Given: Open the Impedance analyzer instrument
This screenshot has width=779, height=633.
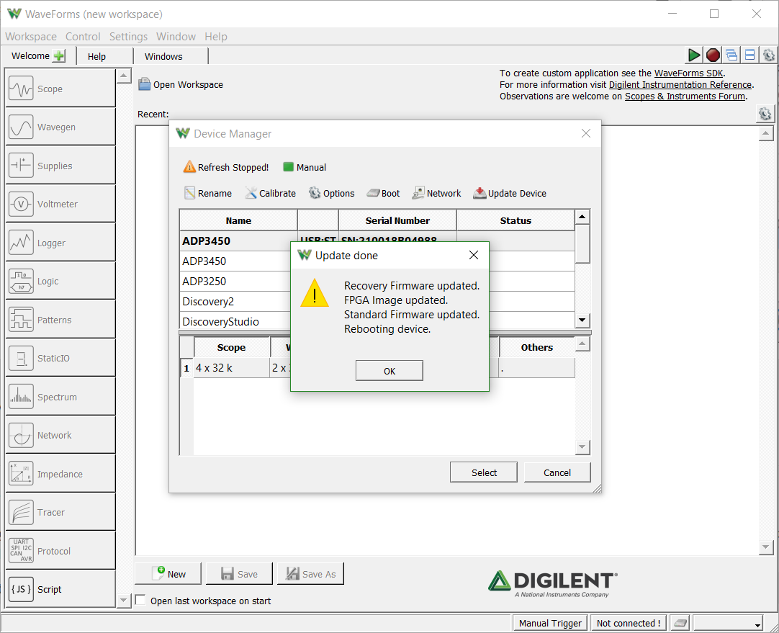Looking at the screenshot, I should click(x=60, y=474).
